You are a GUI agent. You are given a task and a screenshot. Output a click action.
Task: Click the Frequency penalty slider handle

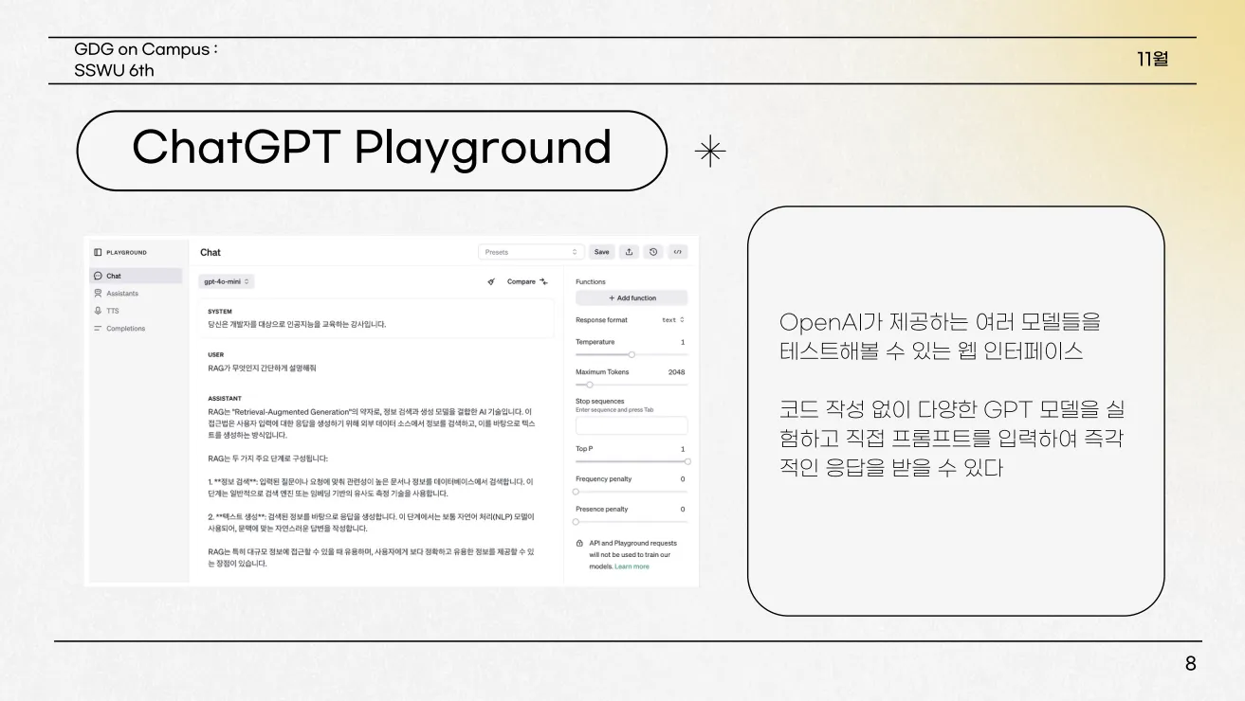click(576, 492)
